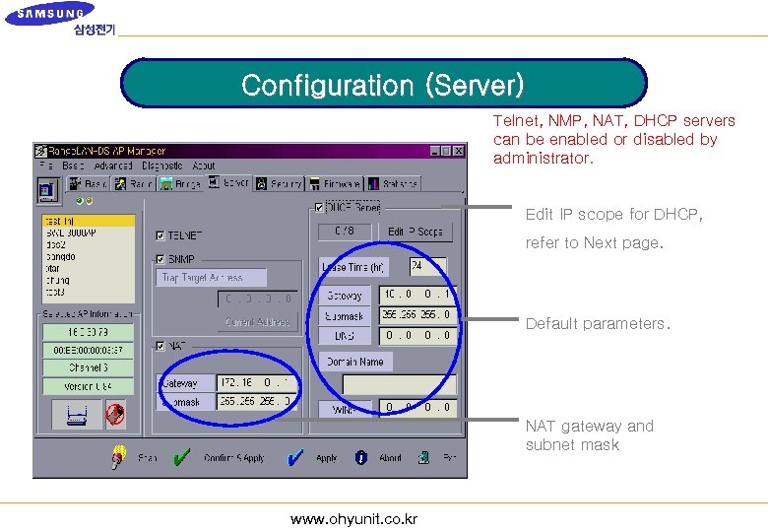Screen dimensions: 768x532
Task: Click the green checkmark Confirm & Apply icon
Action: (182, 457)
